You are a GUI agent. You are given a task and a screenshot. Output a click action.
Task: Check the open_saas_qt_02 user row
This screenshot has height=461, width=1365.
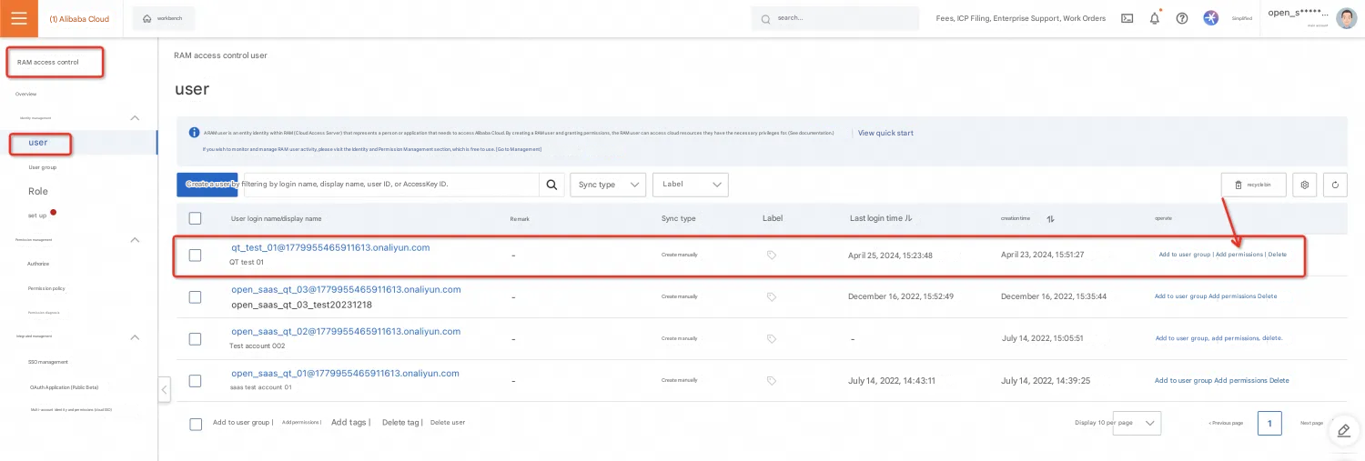point(195,339)
